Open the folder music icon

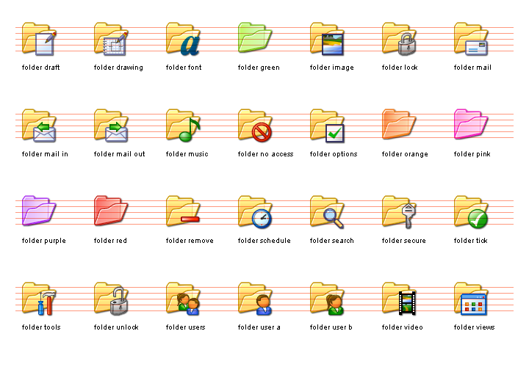183,126
